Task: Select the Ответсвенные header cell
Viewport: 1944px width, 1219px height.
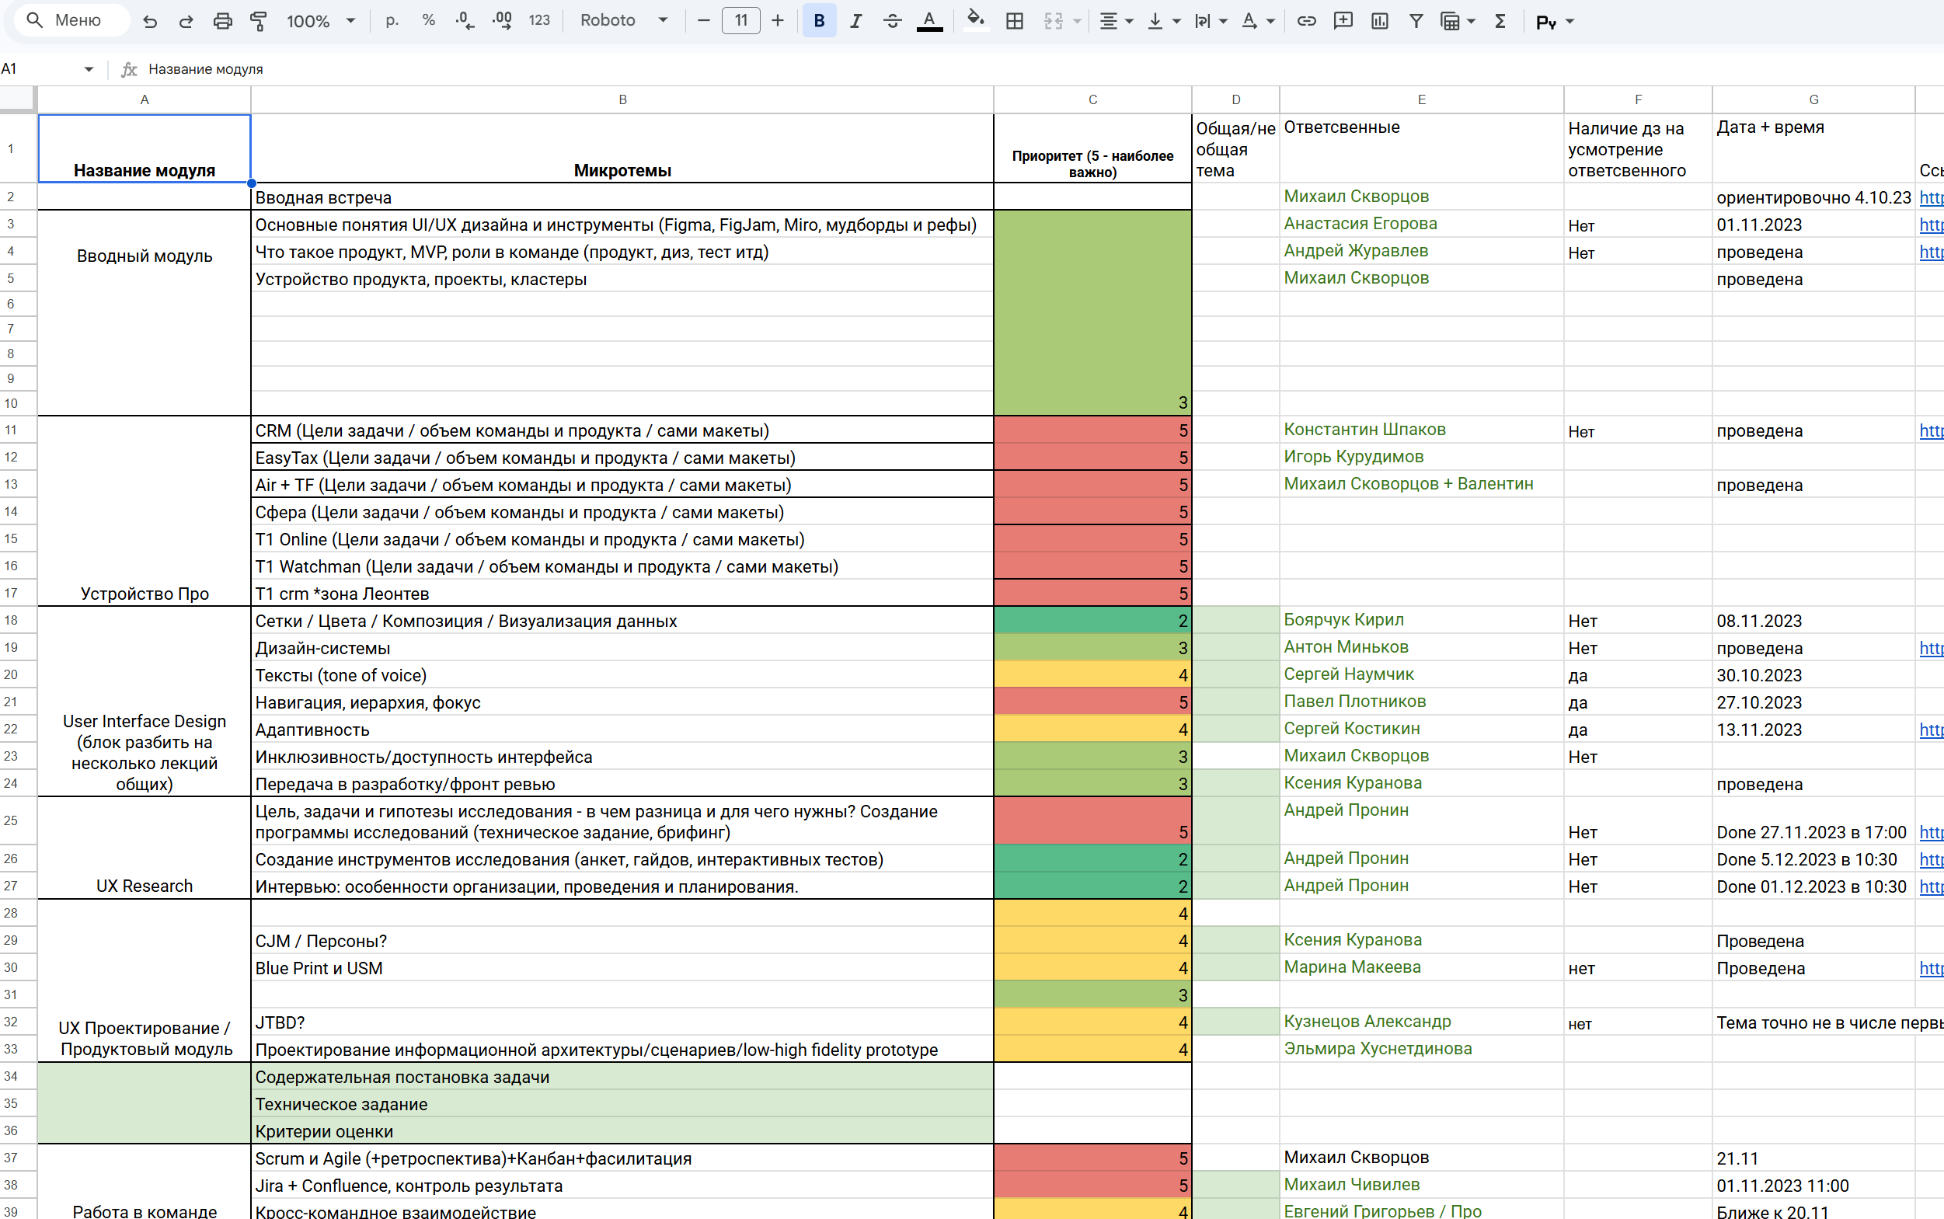Action: (x=1421, y=149)
